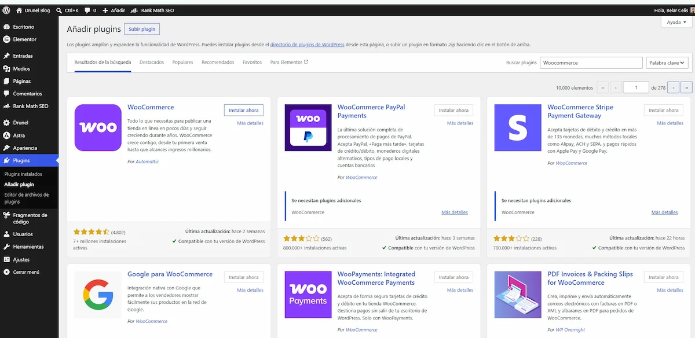Go to next page of results

click(x=673, y=87)
